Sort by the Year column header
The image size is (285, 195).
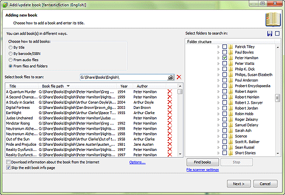(124, 86)
